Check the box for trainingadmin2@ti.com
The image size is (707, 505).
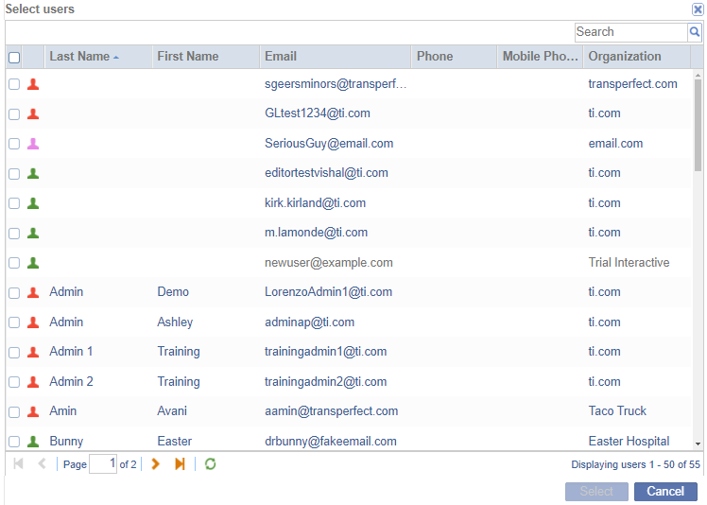(14, 382)
